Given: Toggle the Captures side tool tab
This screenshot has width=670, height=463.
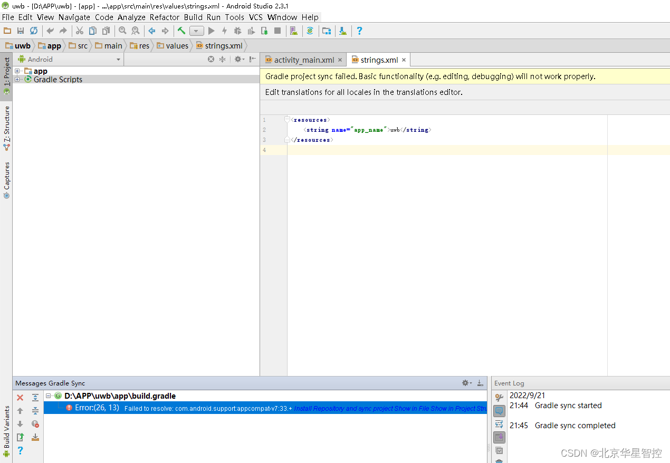Looking at the screenshot, I should [6, 180].
